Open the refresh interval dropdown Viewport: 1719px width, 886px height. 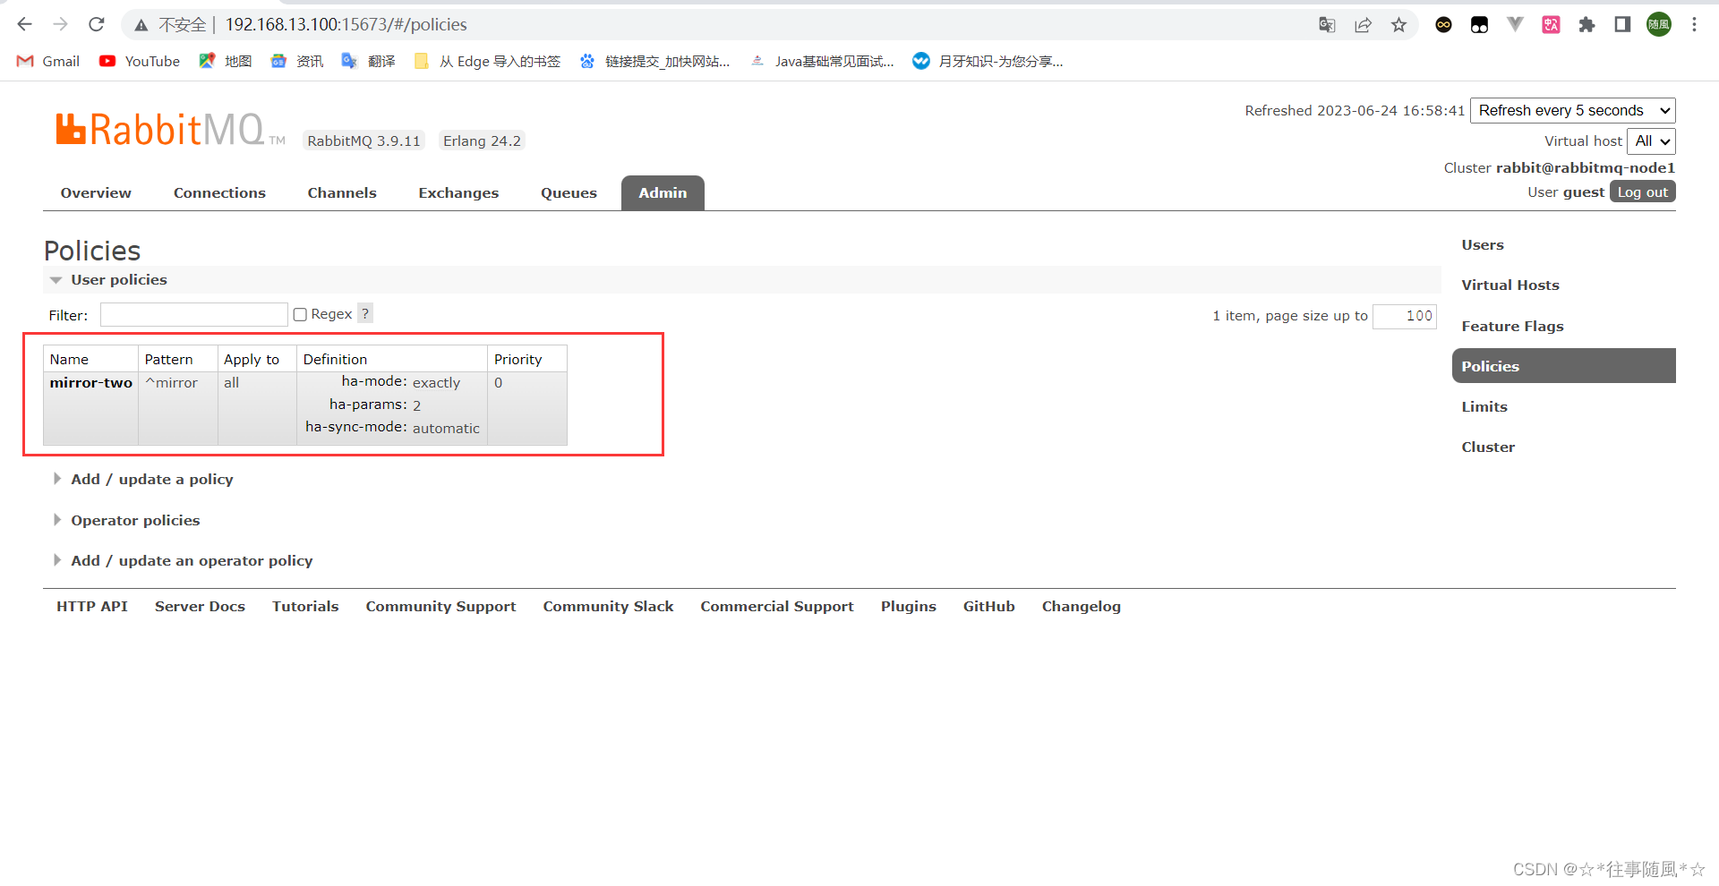[x=1573, y=110]
